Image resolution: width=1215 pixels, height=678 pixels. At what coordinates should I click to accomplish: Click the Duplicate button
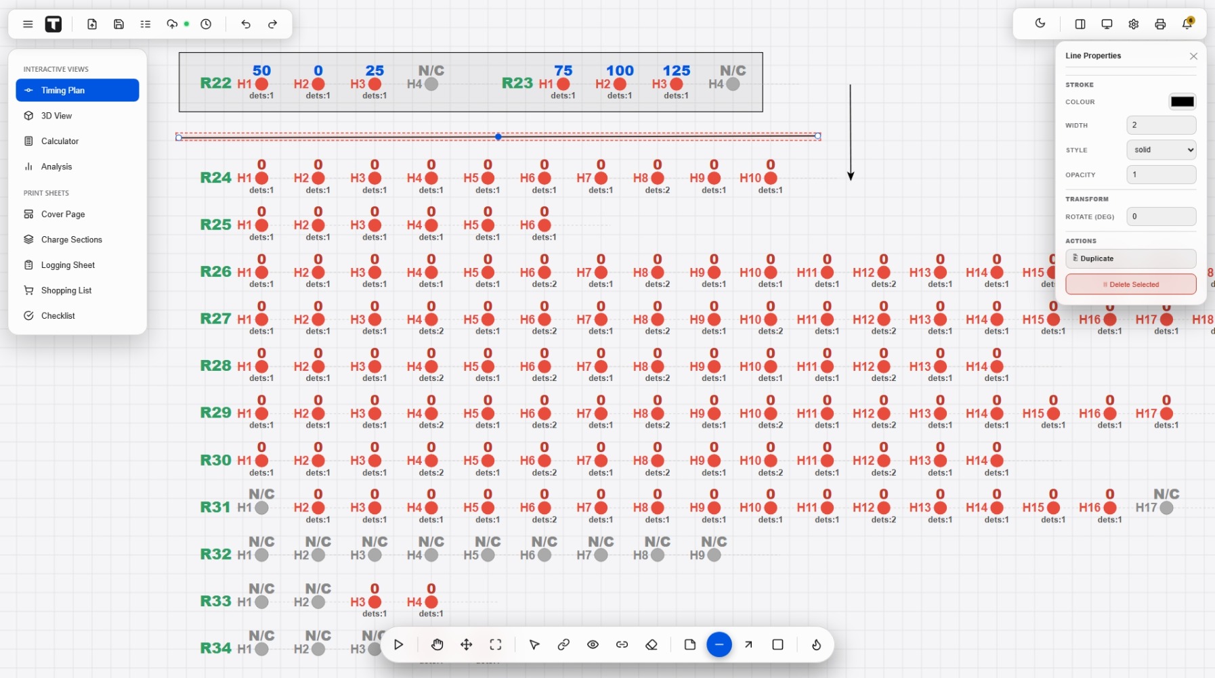coord(1131,258)
